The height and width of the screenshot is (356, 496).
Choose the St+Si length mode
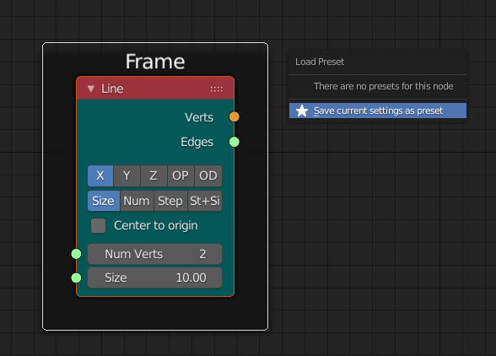[x=205, y=201]
